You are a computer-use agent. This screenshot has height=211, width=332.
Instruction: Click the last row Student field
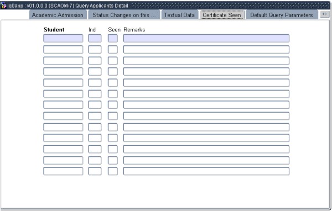(63, 171)
